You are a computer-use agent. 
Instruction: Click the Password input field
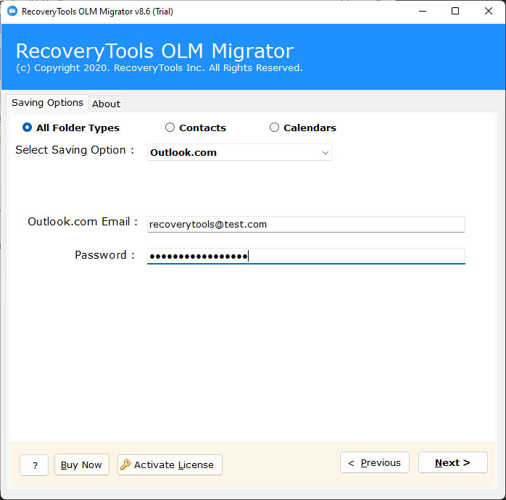tap(306, 256)
